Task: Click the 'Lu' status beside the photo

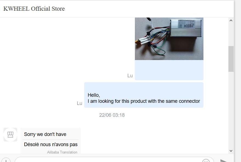Action: [130, 76]
